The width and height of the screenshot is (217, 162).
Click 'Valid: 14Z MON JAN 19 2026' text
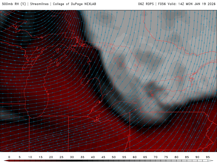point(192,4)
